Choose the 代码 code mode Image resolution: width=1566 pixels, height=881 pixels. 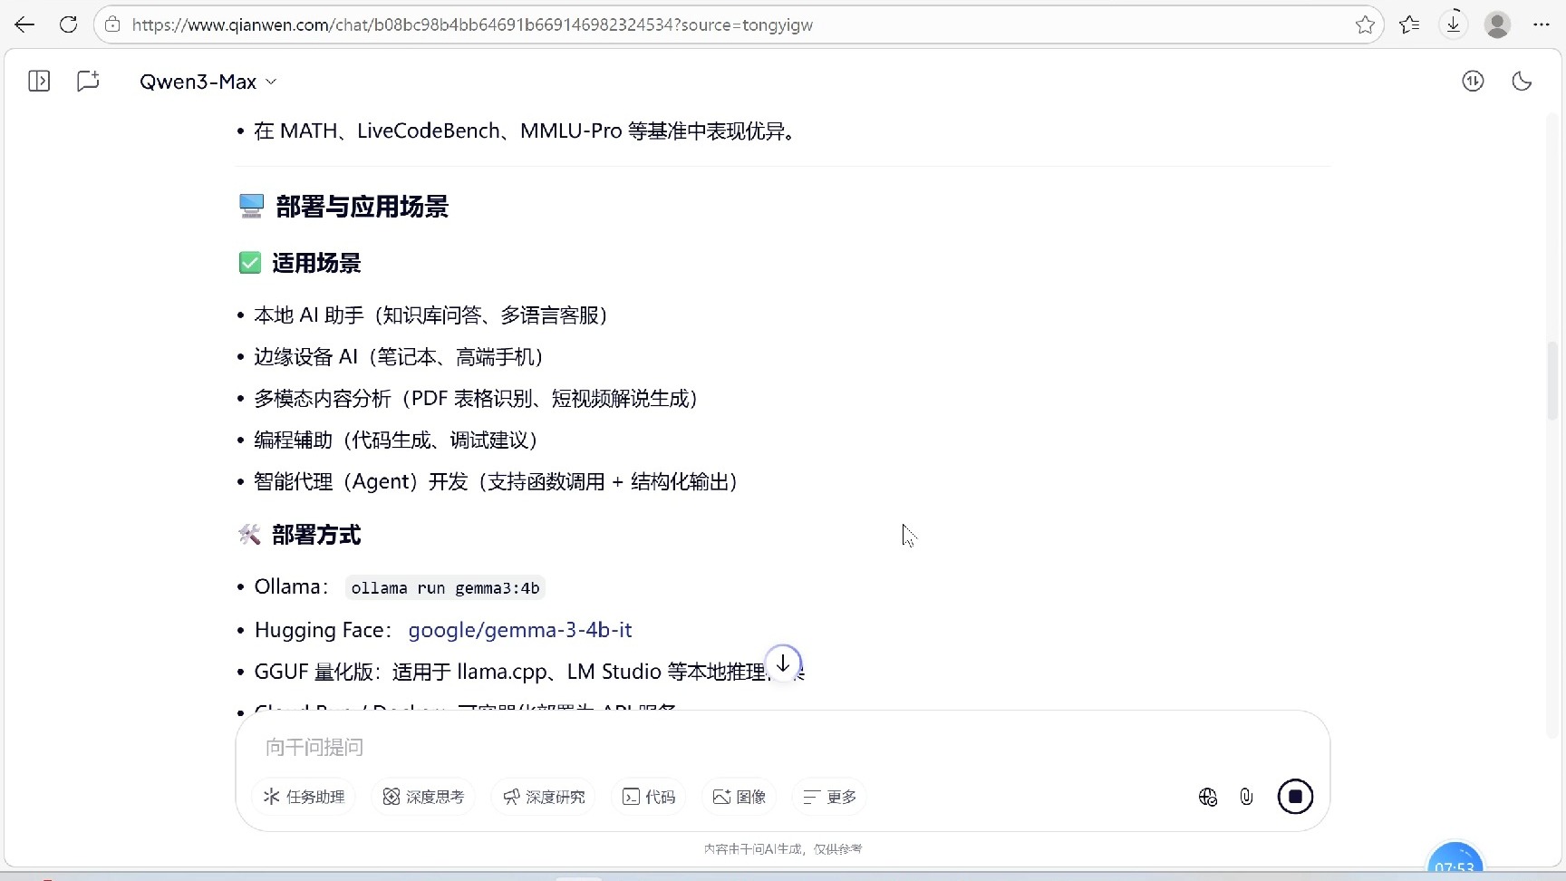(649, 797)
